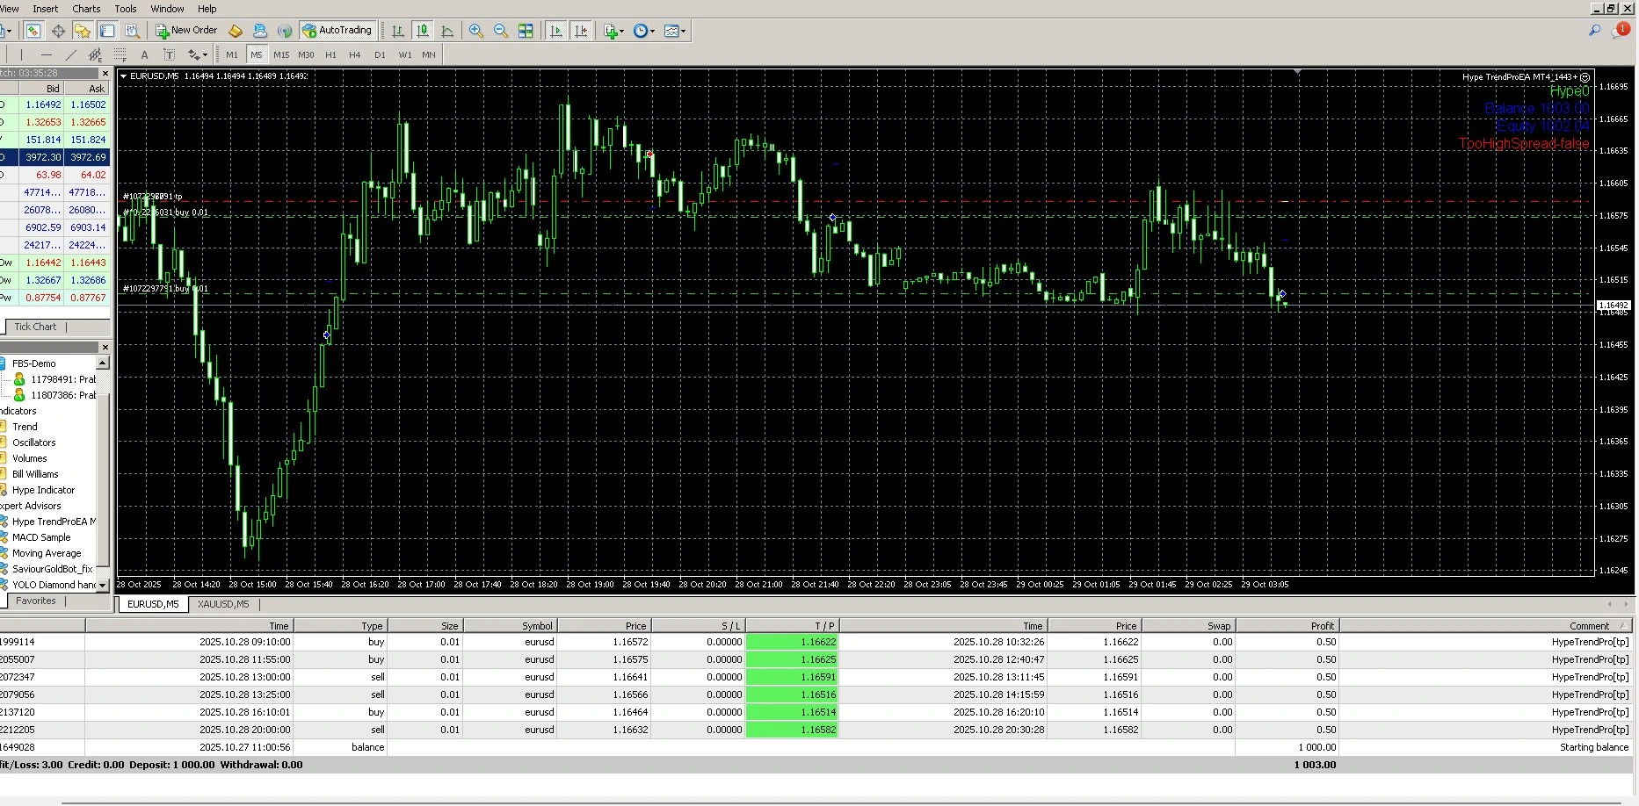Select the line chart type icon
Viewport: 1639px width, 806px height.
(x=447, y=31)
